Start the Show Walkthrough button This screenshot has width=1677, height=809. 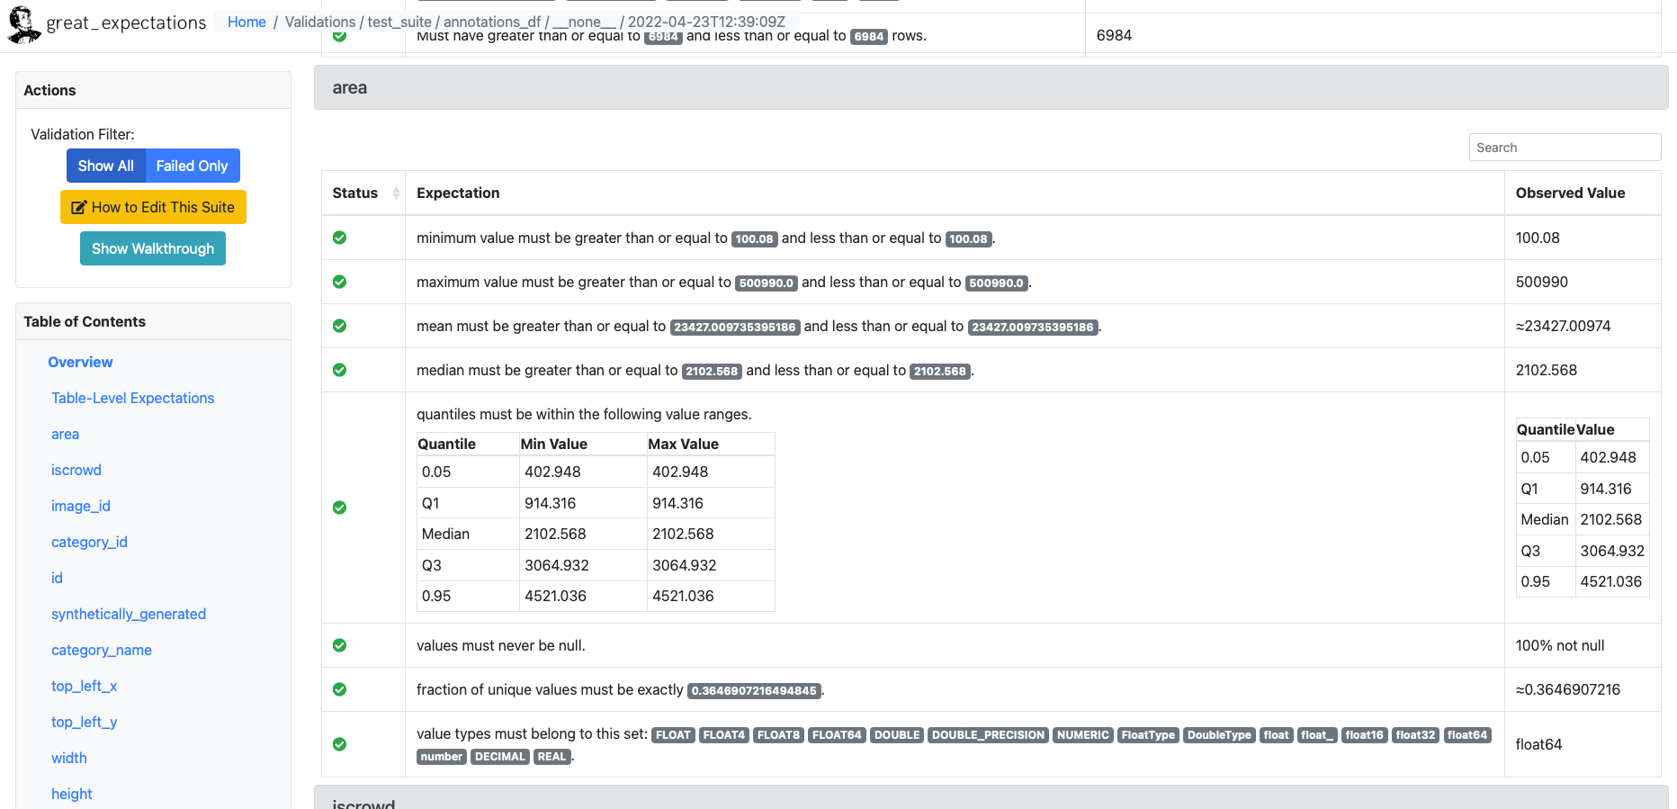pyautogui.click(x=153, y=248)
